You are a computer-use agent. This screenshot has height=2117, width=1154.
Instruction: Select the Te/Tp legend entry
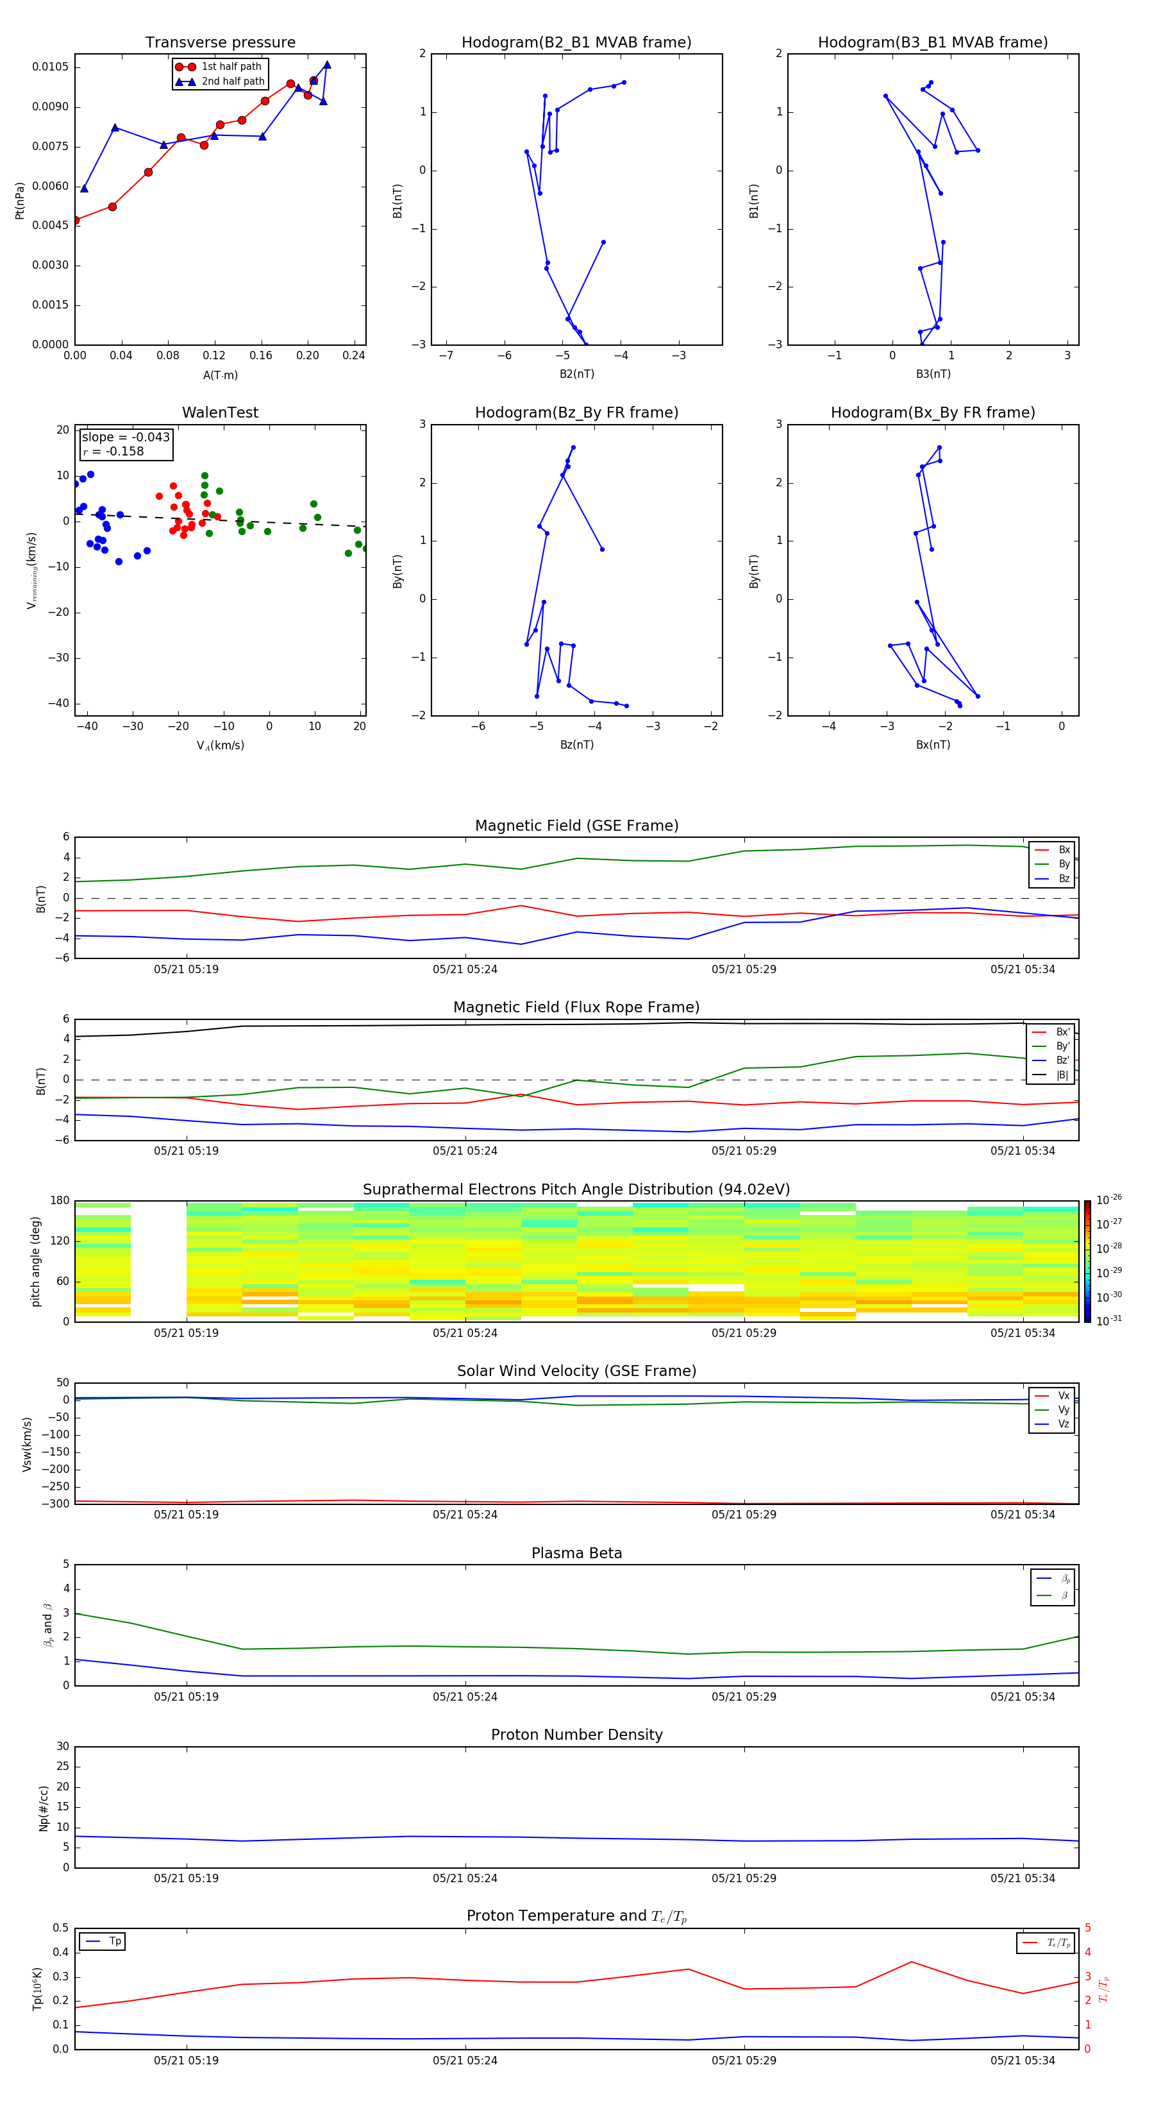pos(1046,1944)
